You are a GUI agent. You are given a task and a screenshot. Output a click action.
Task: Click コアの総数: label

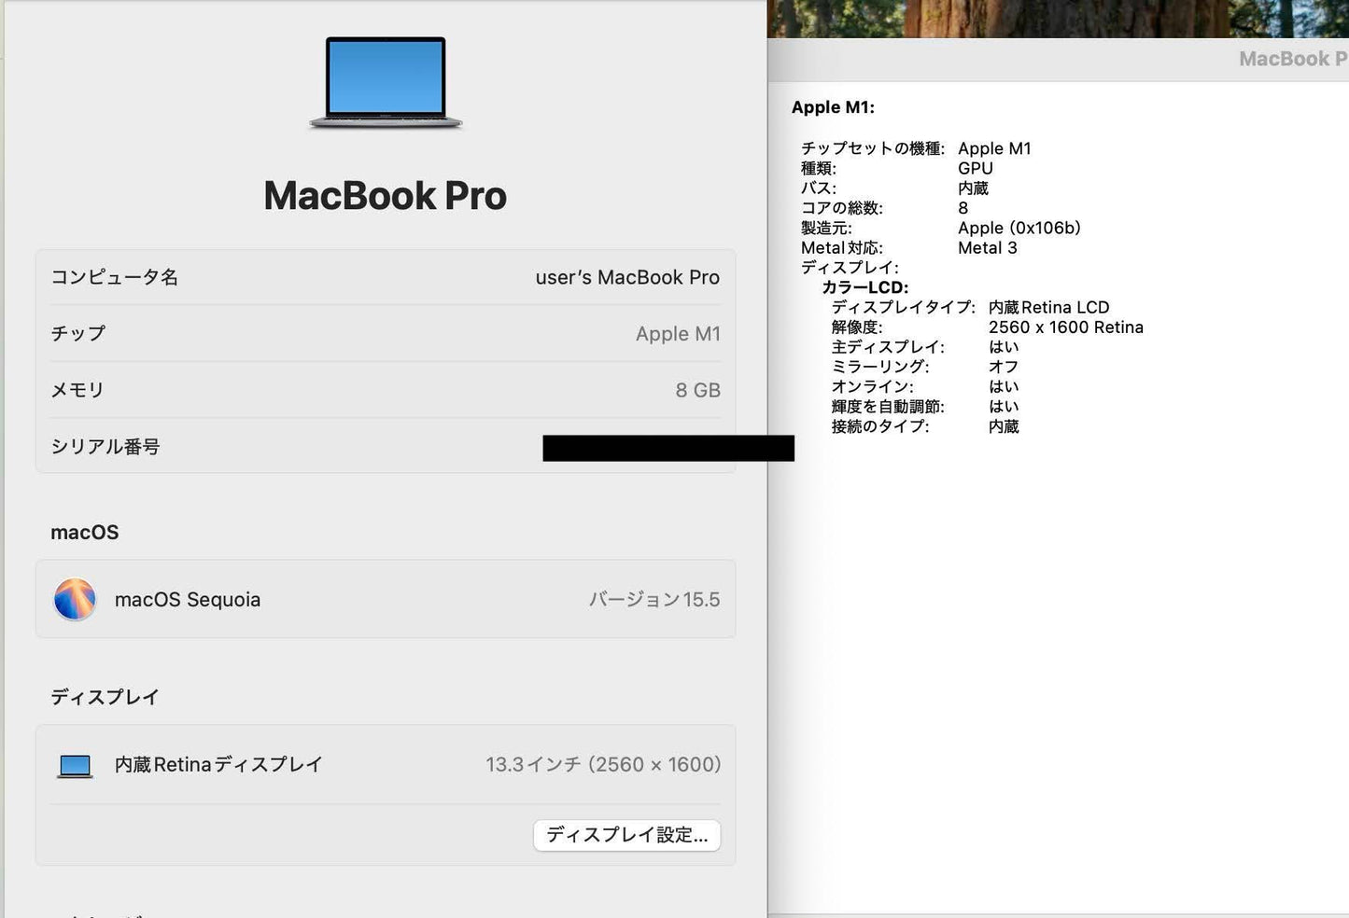tap(842, 208)
